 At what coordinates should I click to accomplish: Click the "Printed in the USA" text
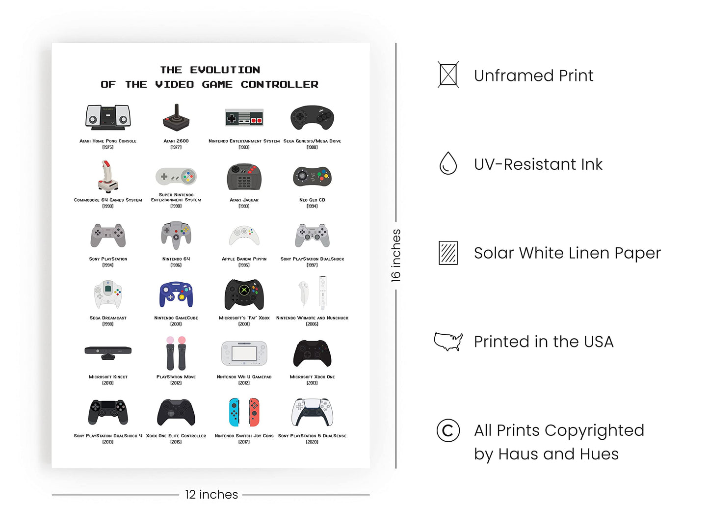tap(544, 342)
